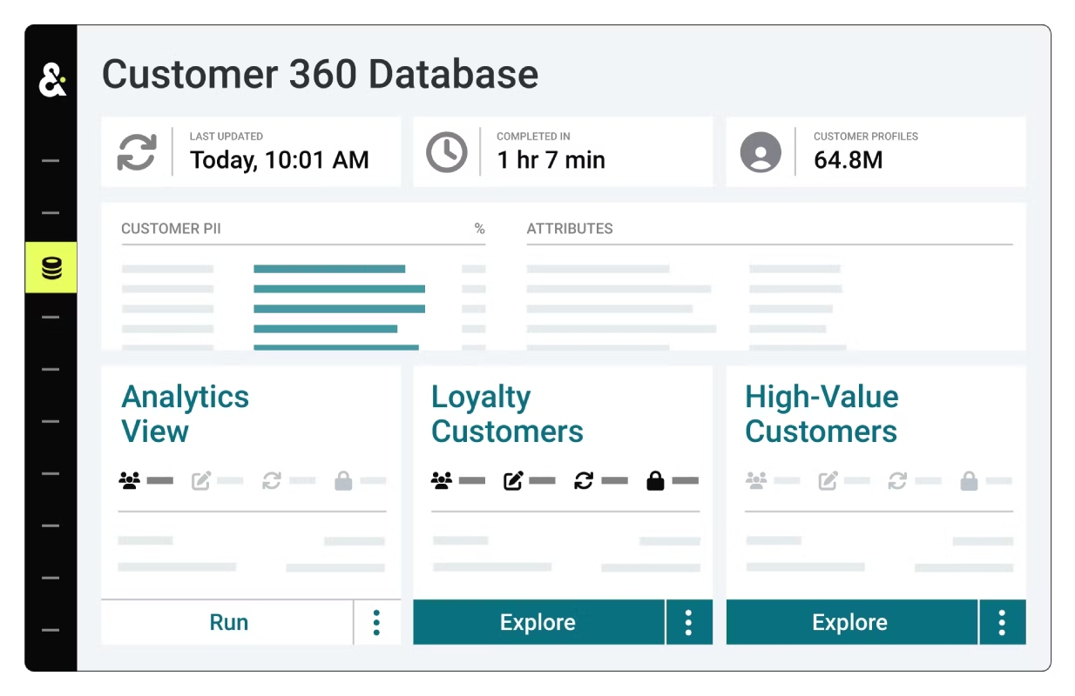
Task: Click the user avatar icon beside Customer Profiles
Action: coord(761,152)
